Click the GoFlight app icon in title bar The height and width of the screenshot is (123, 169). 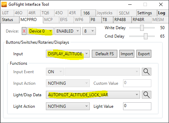(4, 4)
